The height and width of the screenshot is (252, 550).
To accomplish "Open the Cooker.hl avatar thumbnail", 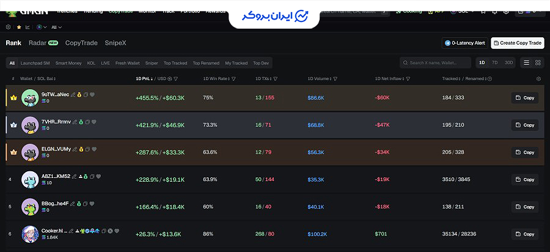I will pos(30,234).
